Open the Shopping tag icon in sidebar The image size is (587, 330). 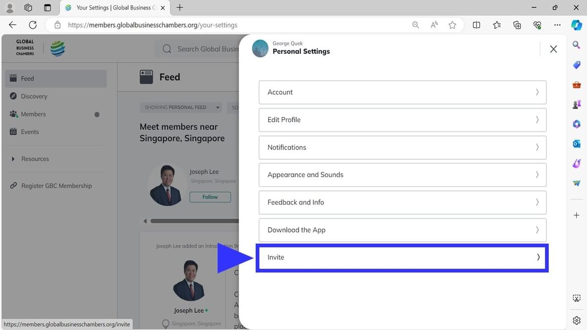click(x=576, y=65)
